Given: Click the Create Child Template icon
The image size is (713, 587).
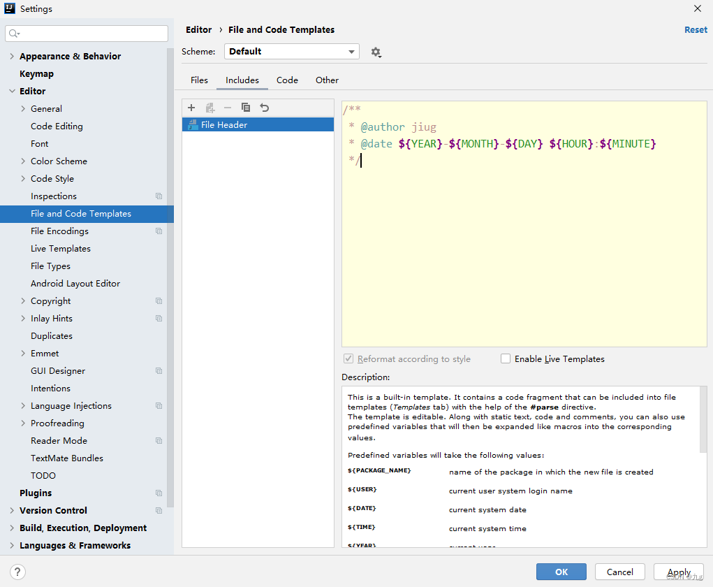Looking at the screenshot, I should click(210, 108).
